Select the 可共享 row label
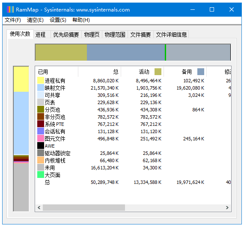This screenshot has width=244, height=227. [x=53, y=95]
